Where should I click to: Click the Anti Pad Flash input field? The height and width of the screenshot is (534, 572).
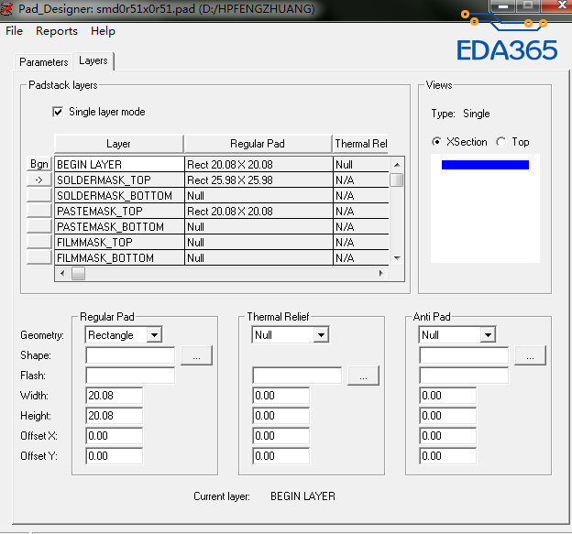[464, 376]
